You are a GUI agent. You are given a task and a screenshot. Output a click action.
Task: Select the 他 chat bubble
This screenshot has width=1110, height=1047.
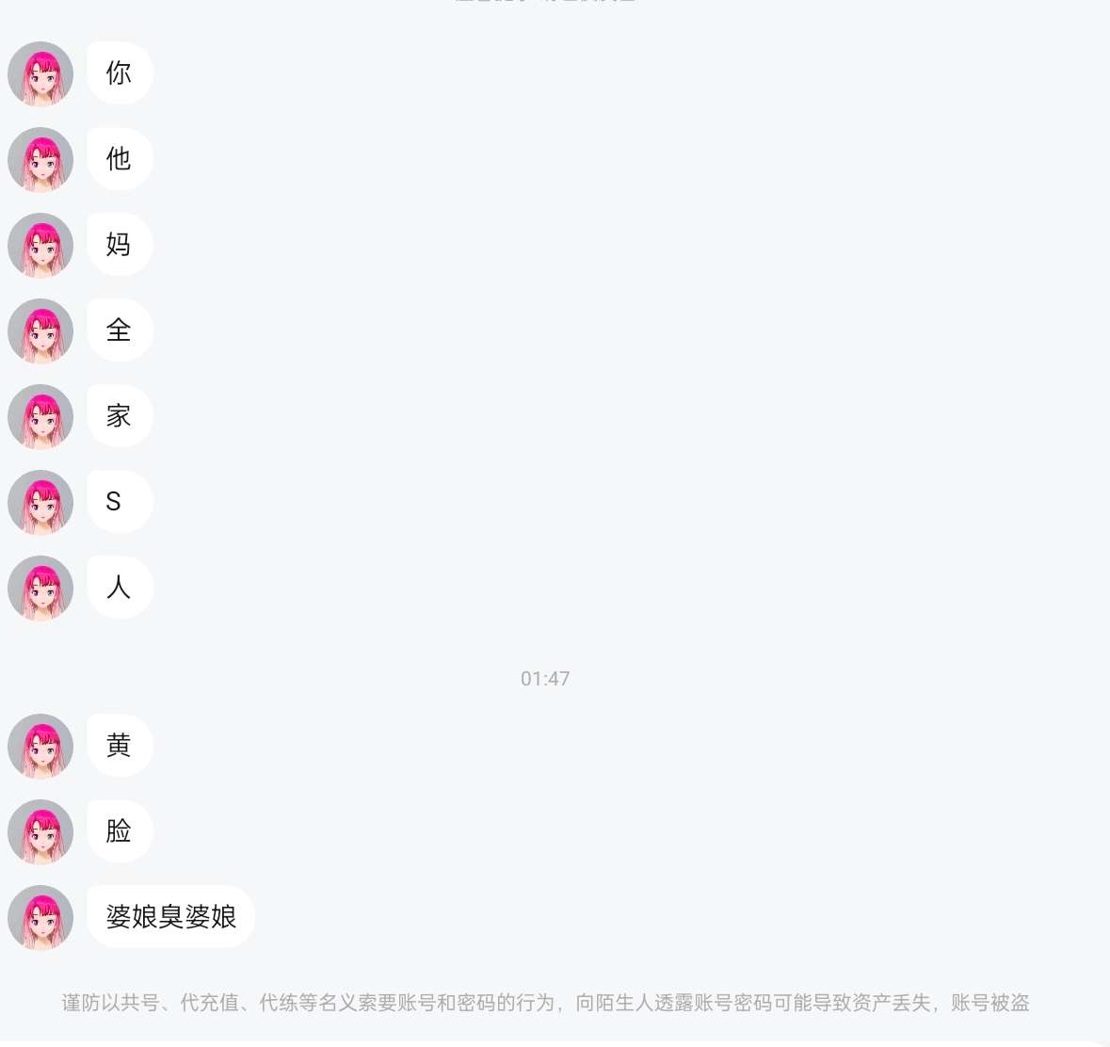coord(120,158)
